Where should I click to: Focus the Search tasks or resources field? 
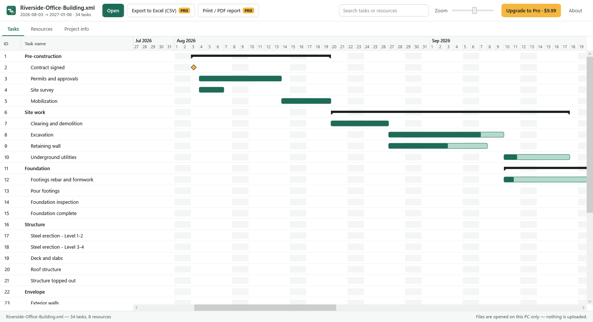[384, 10]
